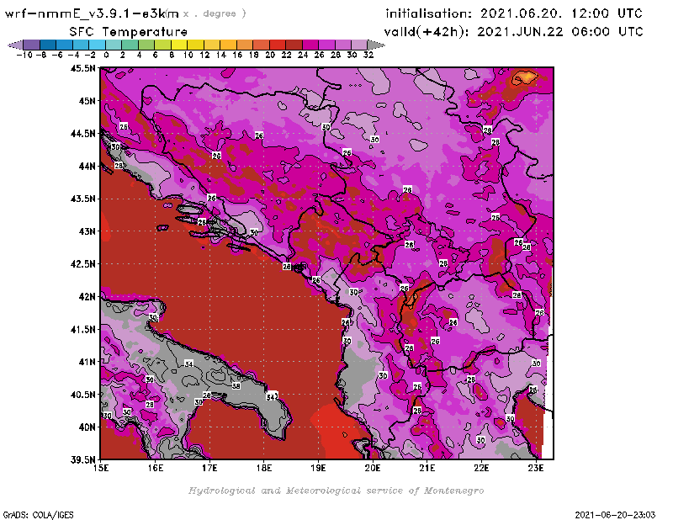
Task: Click the '43.5N' latitude axis label
Action: 82,199
